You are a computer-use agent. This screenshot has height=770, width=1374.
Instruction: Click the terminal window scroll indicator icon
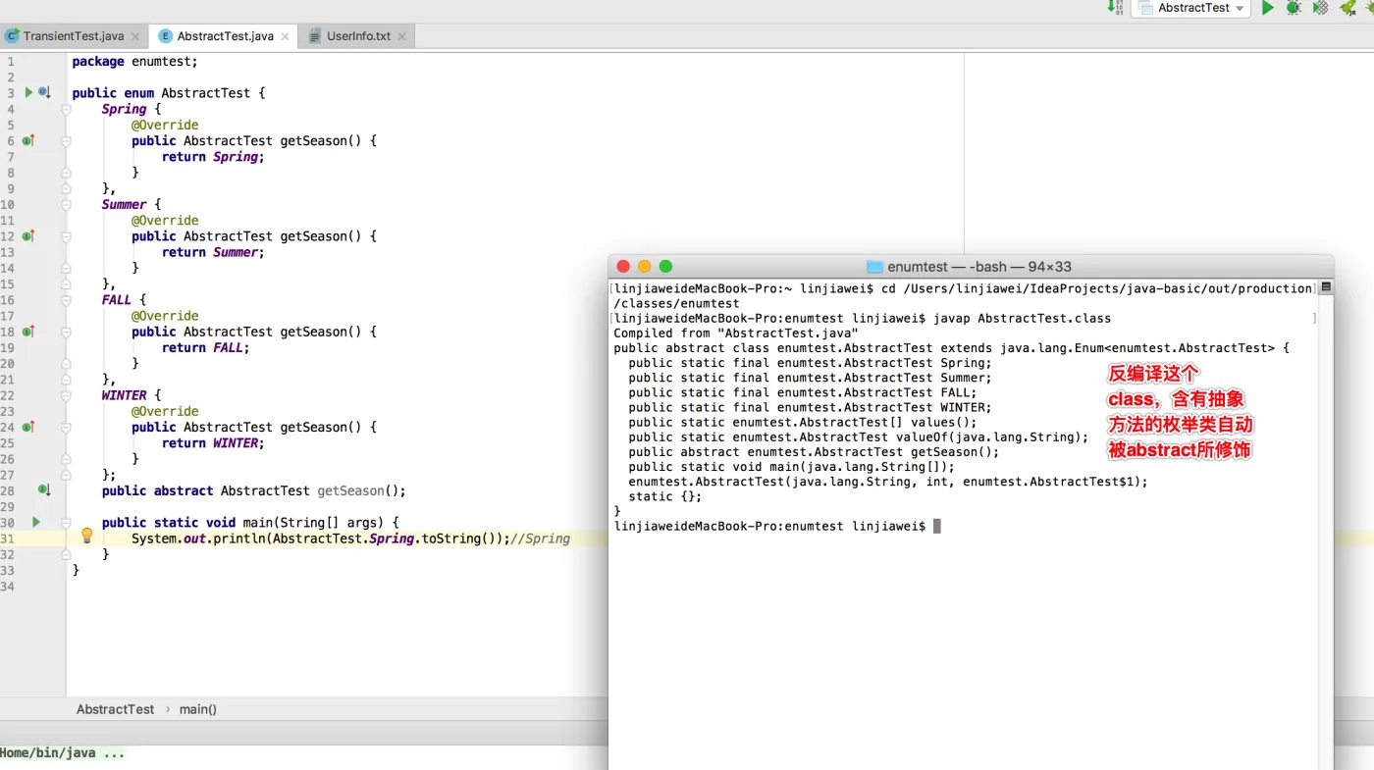(x=1326, y=287)
